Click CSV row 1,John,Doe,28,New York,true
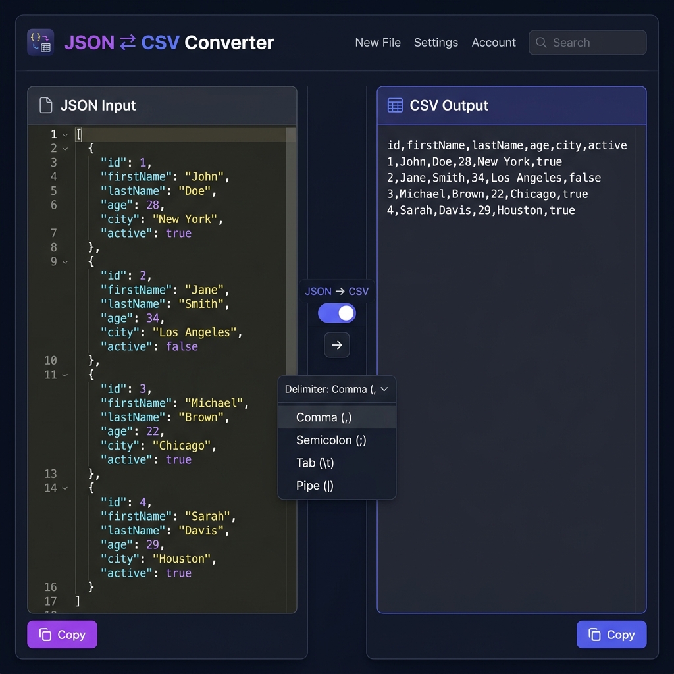This screenshot has height=674, width=674. pos(475,162)
